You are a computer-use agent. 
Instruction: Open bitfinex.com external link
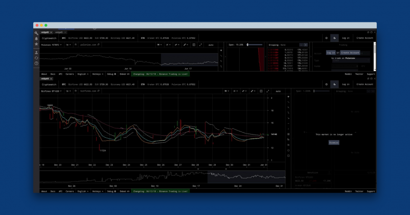click(x=90, y=91)
